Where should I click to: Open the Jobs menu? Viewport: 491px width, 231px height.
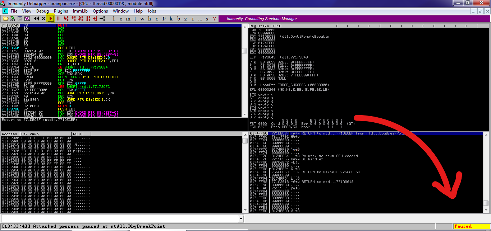coord(152,11)
